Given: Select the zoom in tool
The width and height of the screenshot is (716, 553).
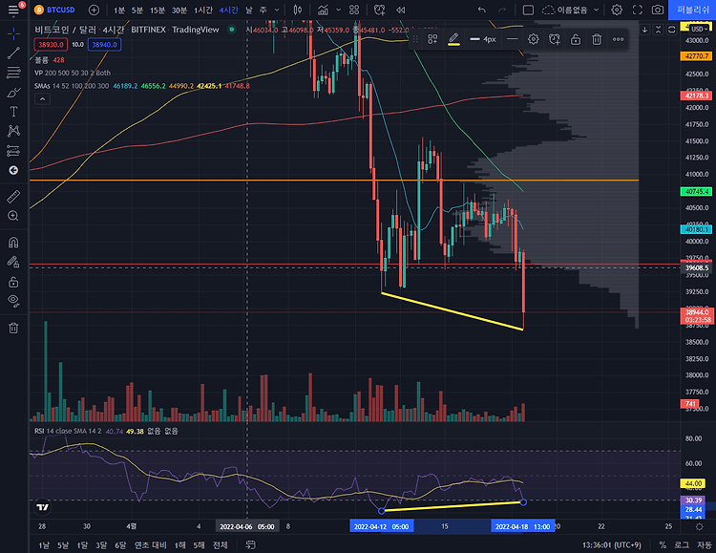Looking at the screenshot, I should coord(13,216).
